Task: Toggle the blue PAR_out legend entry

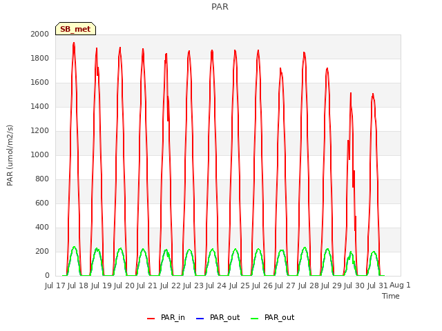Action: (x=218, y=317)
